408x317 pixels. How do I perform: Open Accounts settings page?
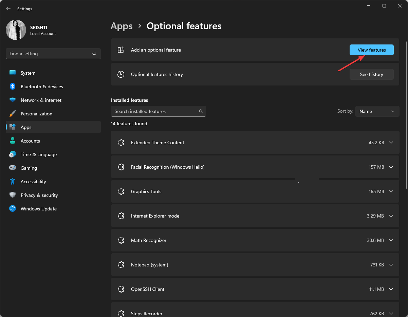point(53,141)
